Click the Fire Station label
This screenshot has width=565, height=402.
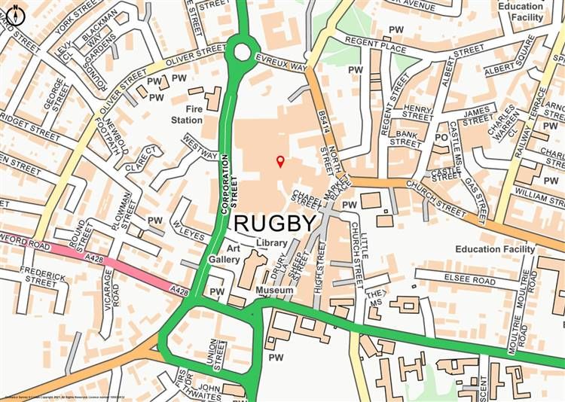[187, 114]
